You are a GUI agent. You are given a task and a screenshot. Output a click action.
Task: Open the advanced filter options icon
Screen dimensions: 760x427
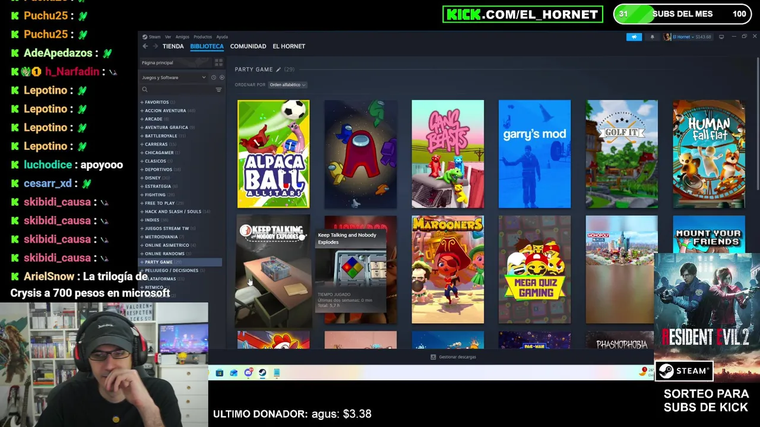pyautogui.click(x=218, y=90)
